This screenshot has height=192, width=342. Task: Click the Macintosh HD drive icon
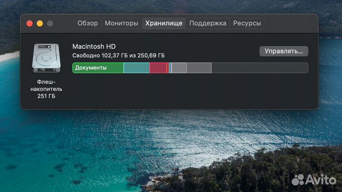(46, 58)
